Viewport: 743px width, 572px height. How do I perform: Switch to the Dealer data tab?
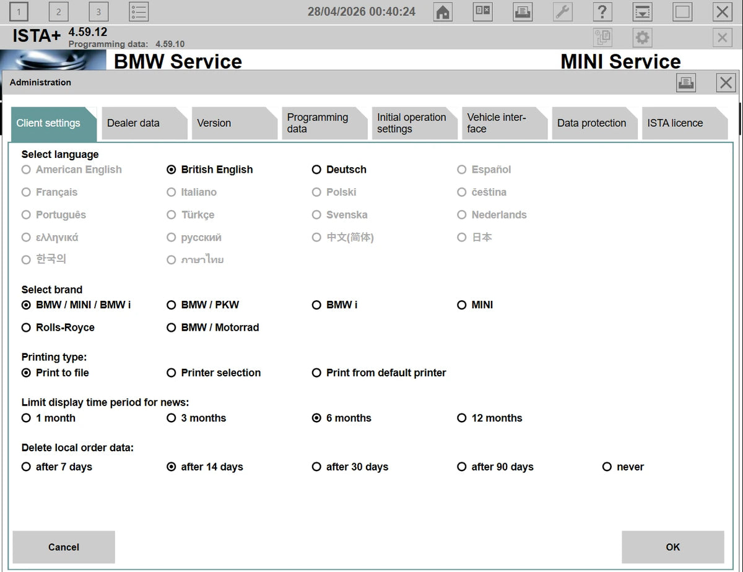pyautogui.click(x=144, y=123)
